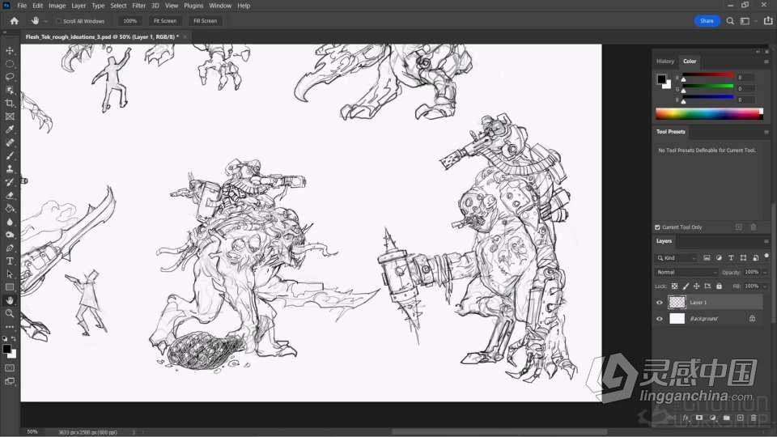Open the Fill slider dropdown arrow
Image resolution: width=777 pixels, height=437 pixels.
765,286
